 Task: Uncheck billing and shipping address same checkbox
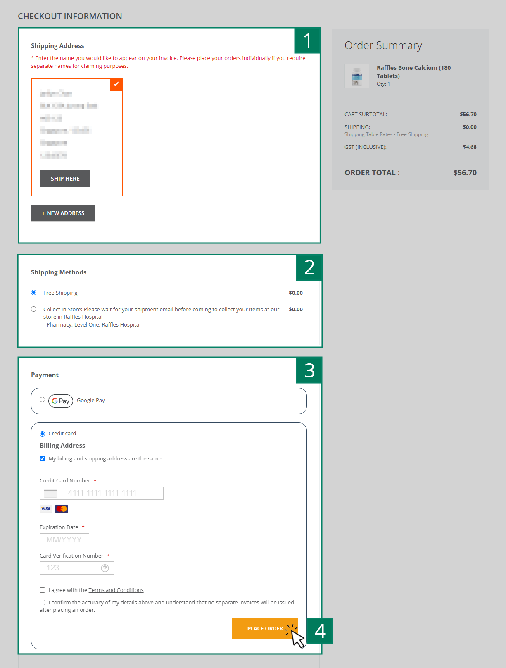pos(43,459)
